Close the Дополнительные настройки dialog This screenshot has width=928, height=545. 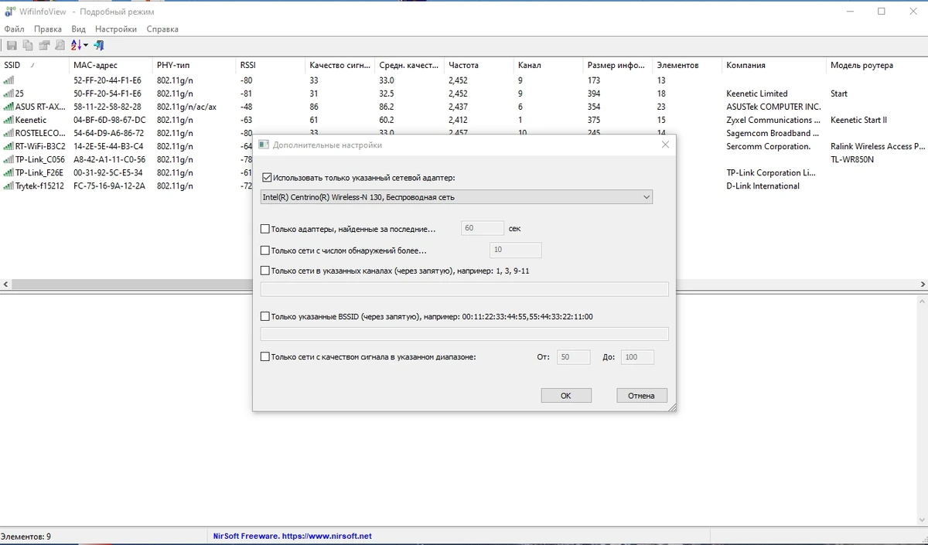tap(665, 145)
